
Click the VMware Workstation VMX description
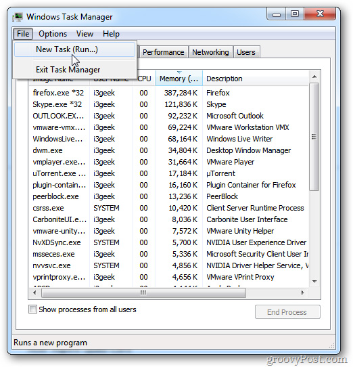click(x=248, y=127)
